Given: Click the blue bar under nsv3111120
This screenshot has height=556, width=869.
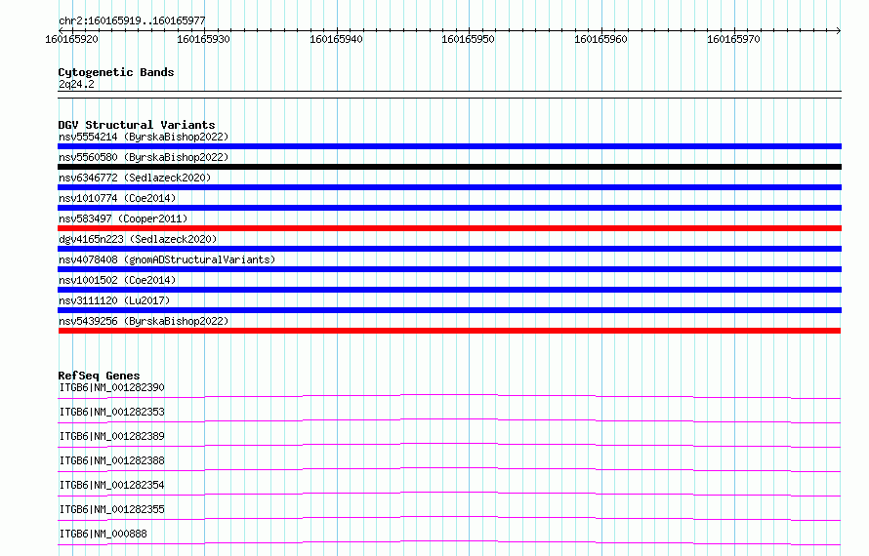Looking at the screenshot, I should pos(449,310).
